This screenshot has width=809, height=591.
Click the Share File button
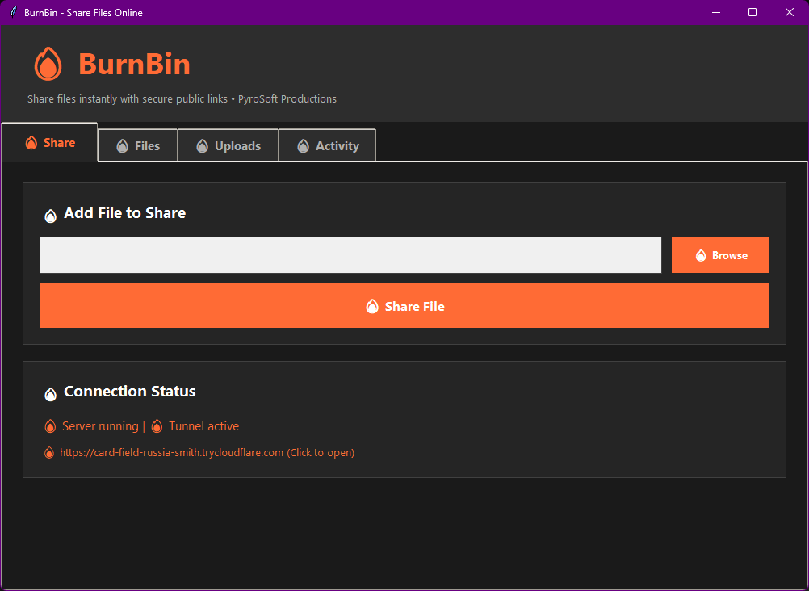[404, 305]
